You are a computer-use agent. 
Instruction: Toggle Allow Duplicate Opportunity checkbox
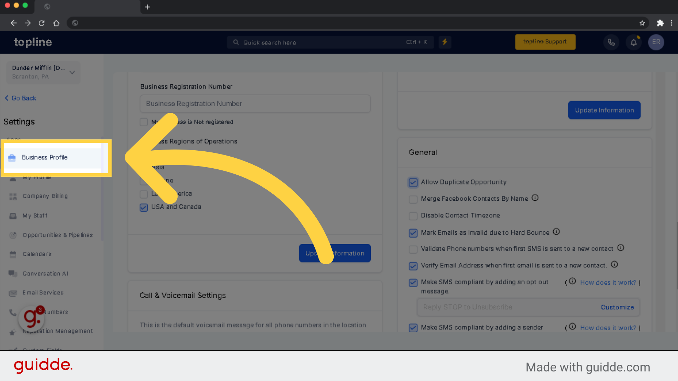412,182
